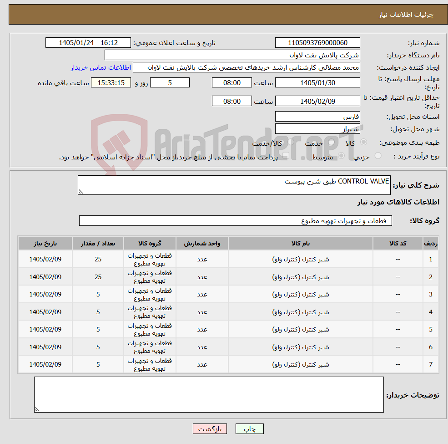Click the date cell in row 5
Image resolution: width=448 pixels, height=444 pixels.
[45, 329]
